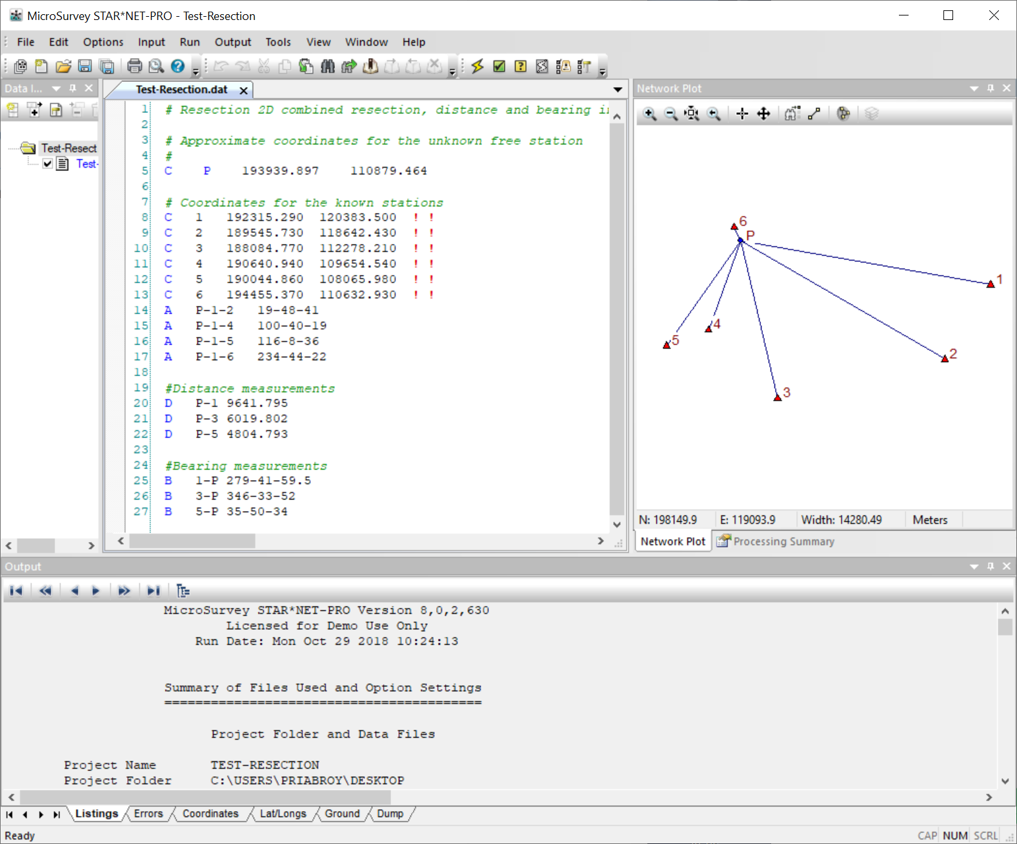The image size is (1017, 844).
Task: Pin the Output panel
Action: [991, 567]
